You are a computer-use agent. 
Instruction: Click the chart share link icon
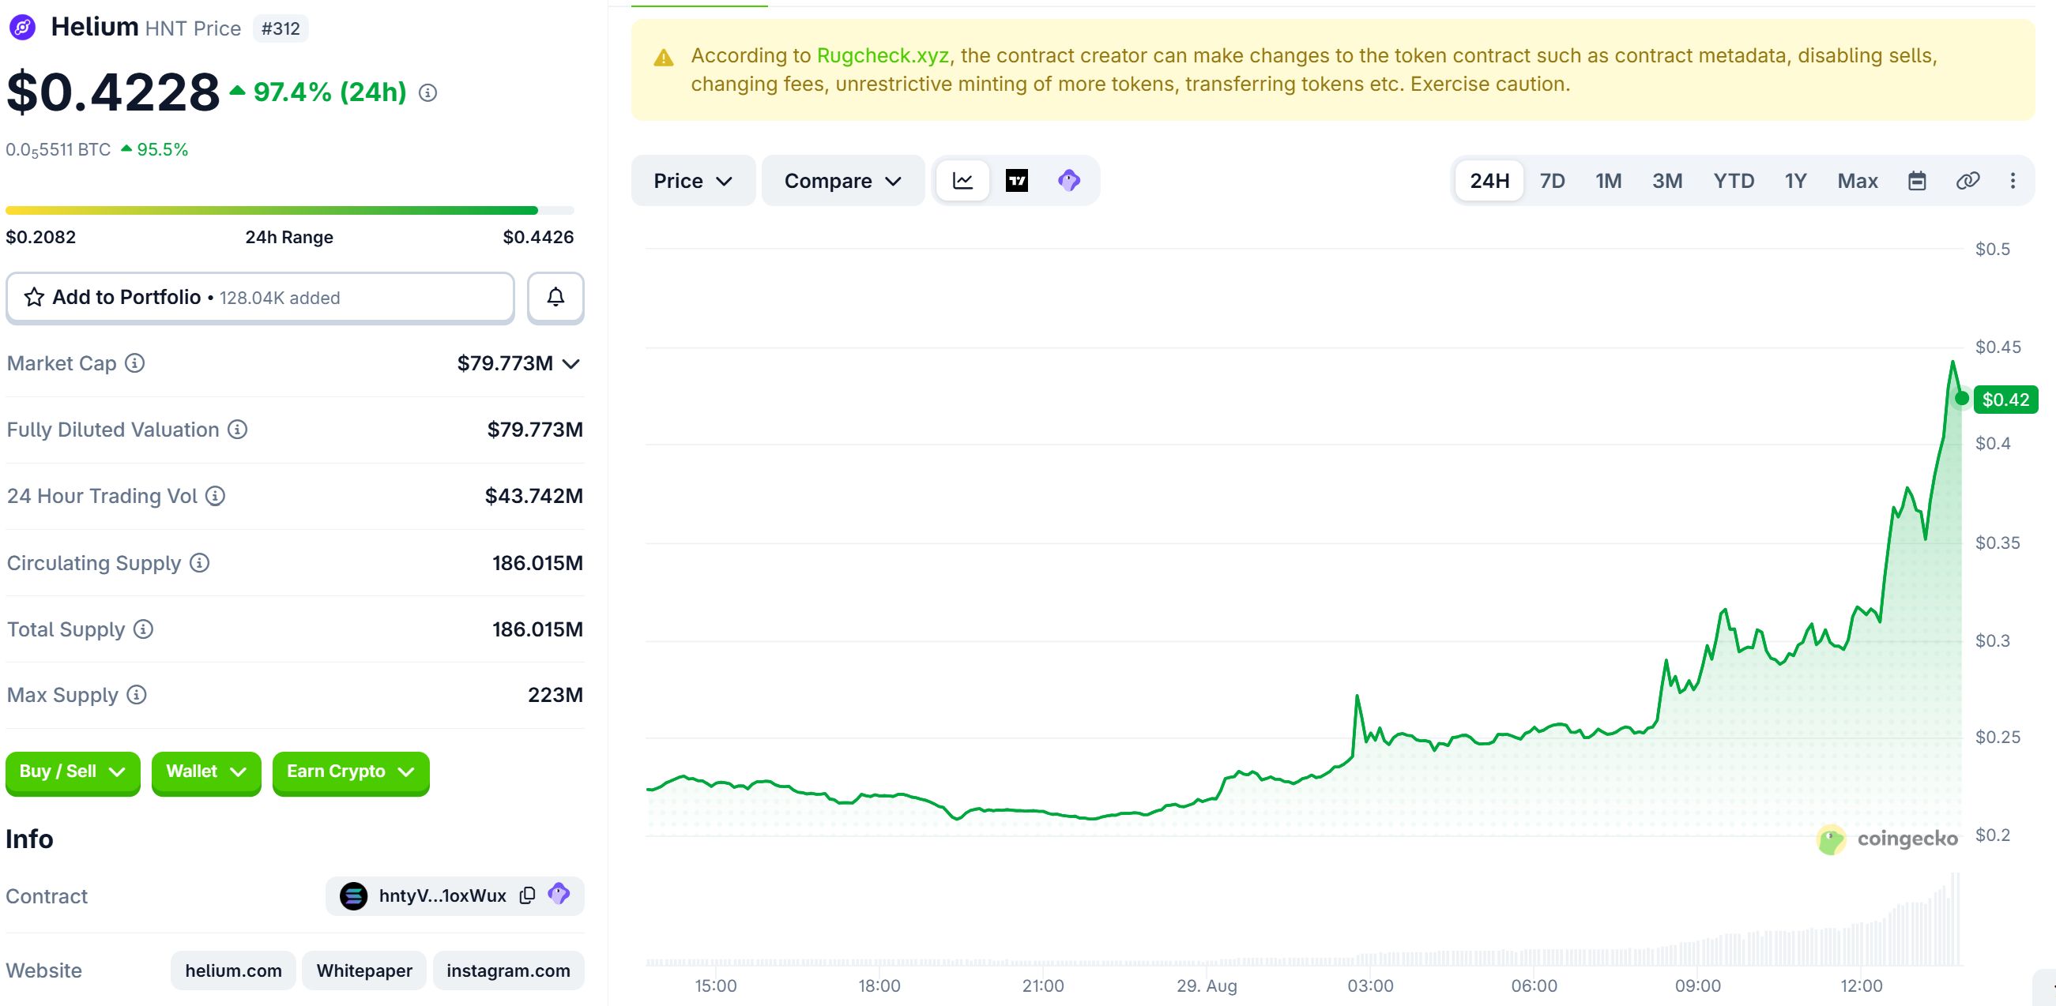pos(1968,181)
